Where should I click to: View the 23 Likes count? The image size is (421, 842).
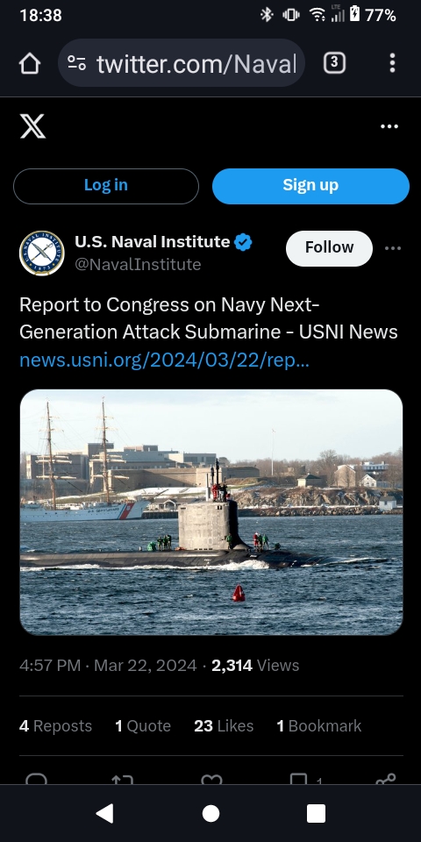(x=224, y=726)
